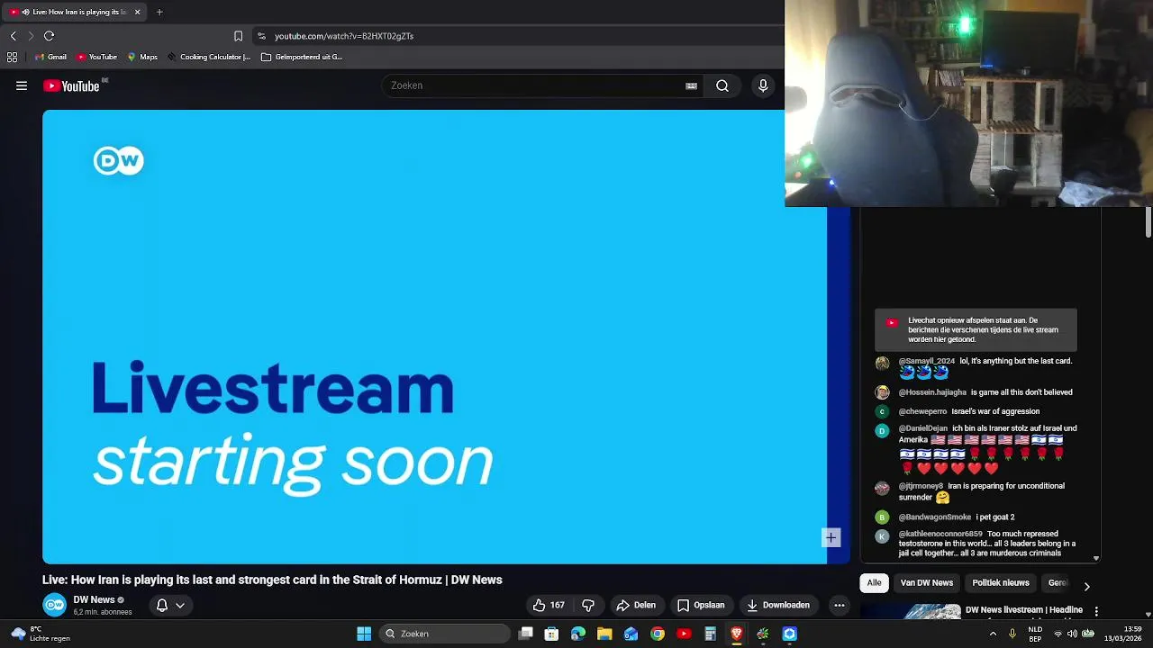Viewport: 1153px width, 648px height.
Task: Go to the YouTube home logo
Action: click(x=71, y=85)
